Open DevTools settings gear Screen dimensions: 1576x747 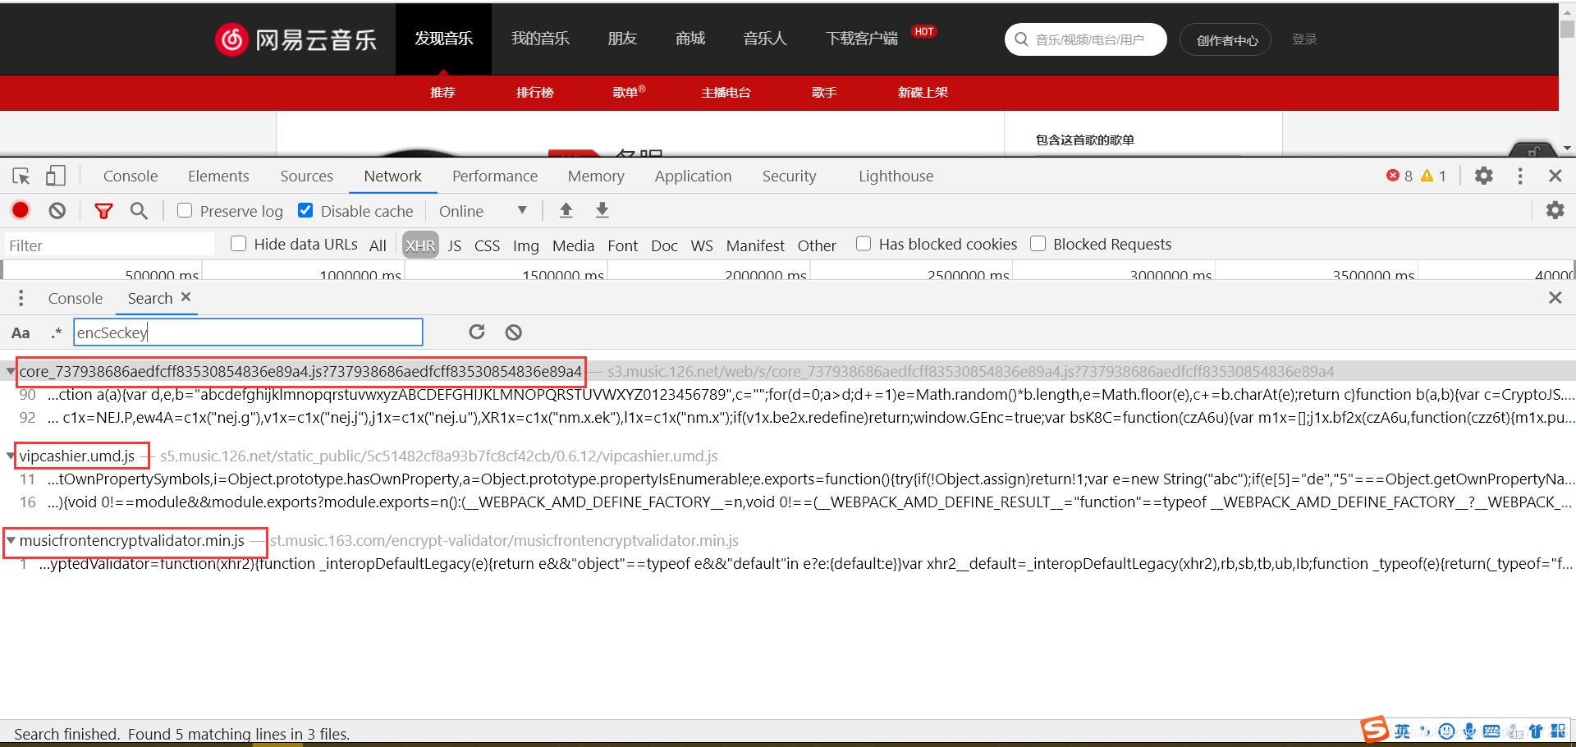(1483, 176)
